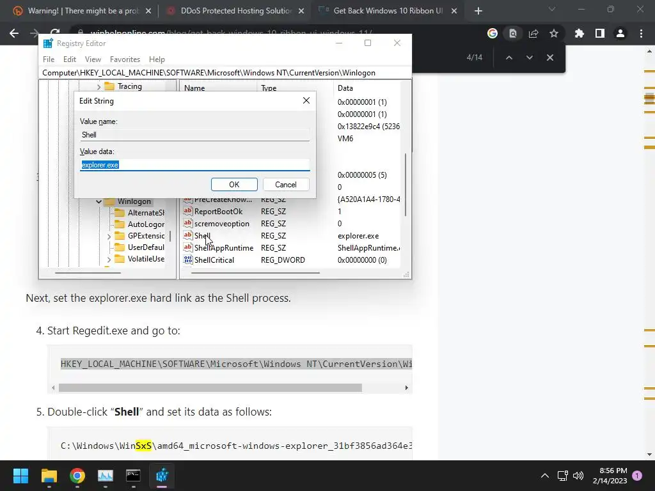Open Chrome three-dot menu
655x491 pixels.
(x=641, y=33)
